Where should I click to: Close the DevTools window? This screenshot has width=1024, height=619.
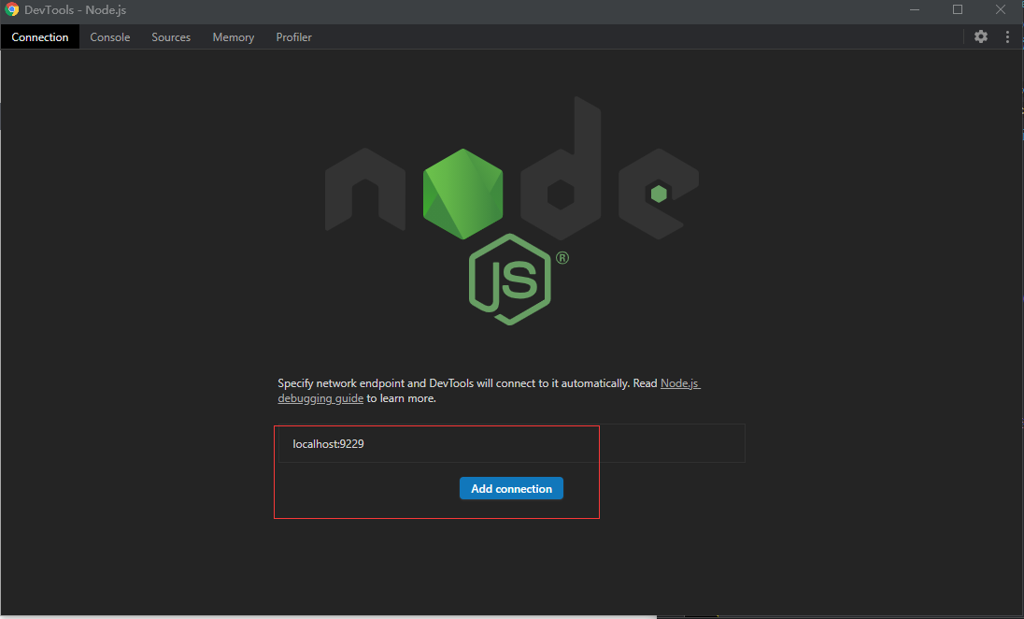click(x=1001, y=9)
